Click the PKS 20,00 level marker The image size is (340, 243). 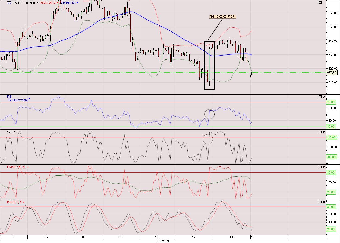pos(332,229)
